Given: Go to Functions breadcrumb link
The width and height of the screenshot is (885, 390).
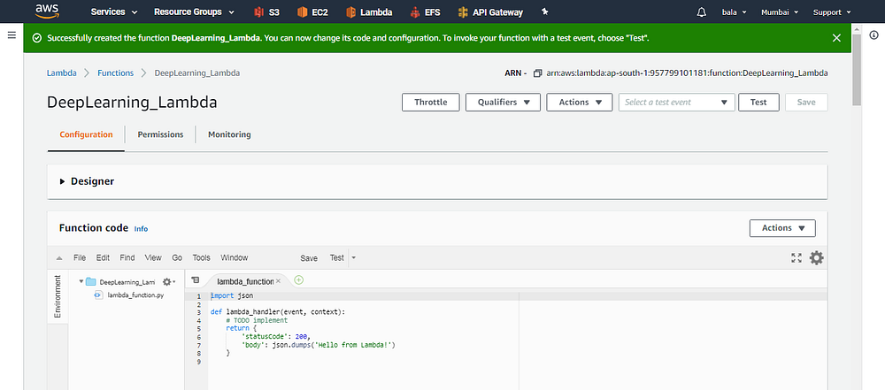Looking at the screenshot, I should pos(116,73).
